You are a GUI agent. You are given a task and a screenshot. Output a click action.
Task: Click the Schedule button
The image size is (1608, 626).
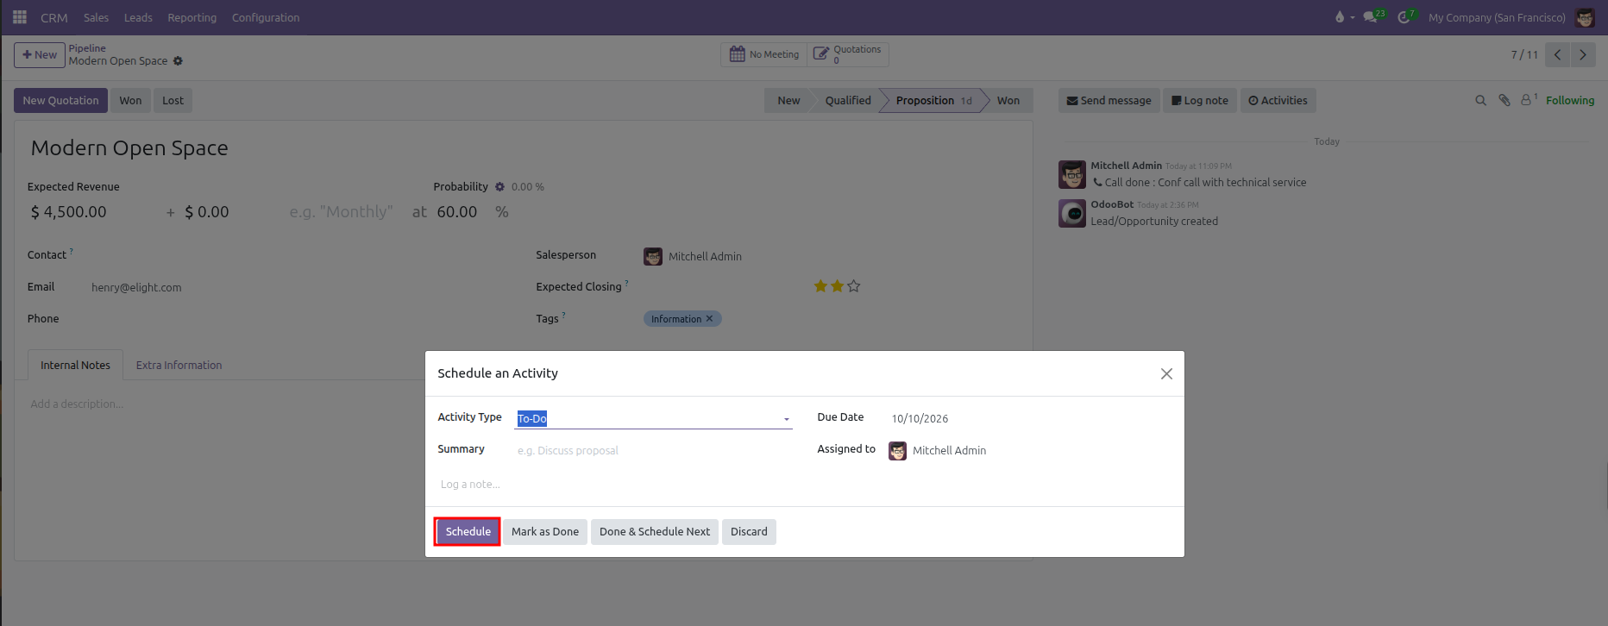pos(468,531)
